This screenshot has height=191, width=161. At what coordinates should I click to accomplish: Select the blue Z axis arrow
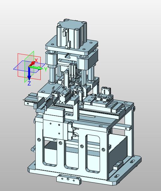click(29, 73)
